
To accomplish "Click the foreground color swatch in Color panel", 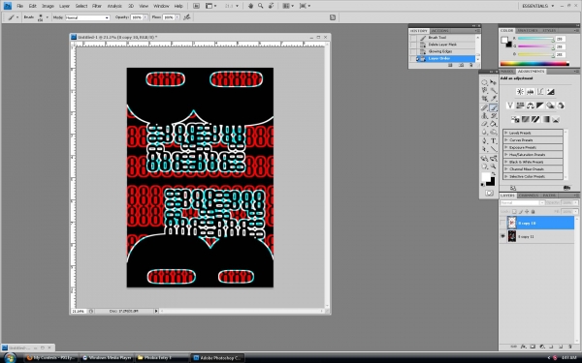I will coord(504,40).
